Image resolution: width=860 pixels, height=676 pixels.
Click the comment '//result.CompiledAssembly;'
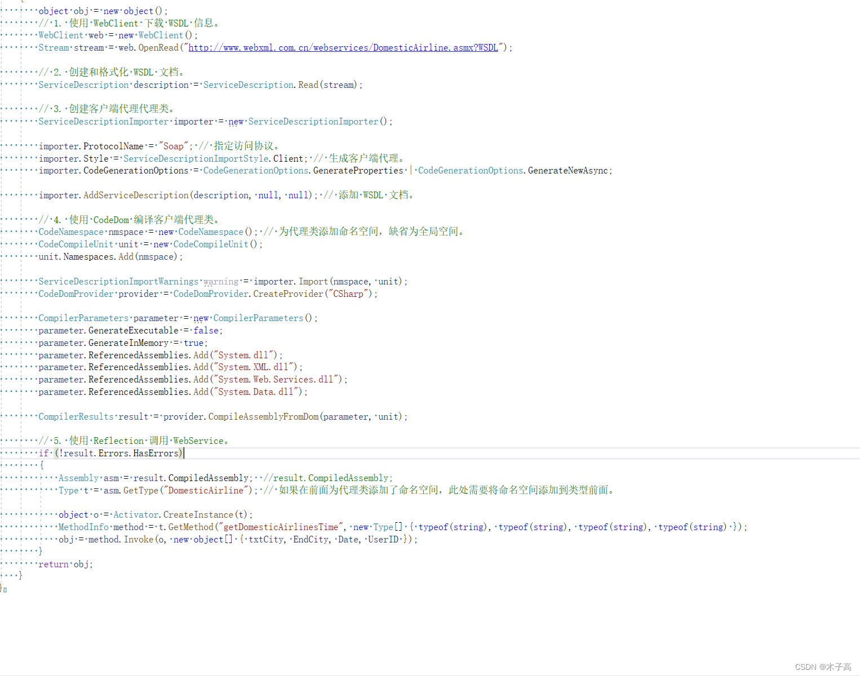(x=328, y=478)
